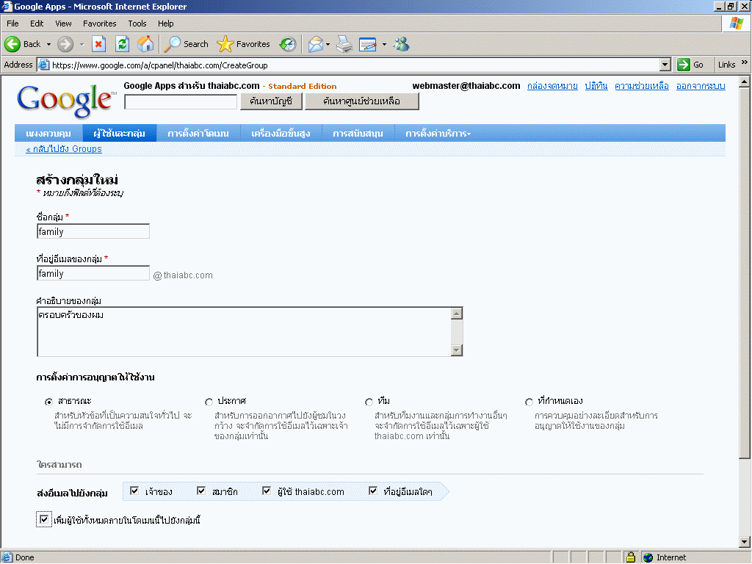
Task: Select the ประกาศ radio option
Action: click(209, 402)
